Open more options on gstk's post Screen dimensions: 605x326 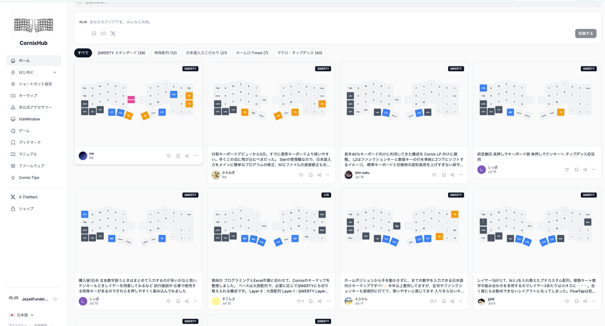pyautogui.click(x=594, y=301)
